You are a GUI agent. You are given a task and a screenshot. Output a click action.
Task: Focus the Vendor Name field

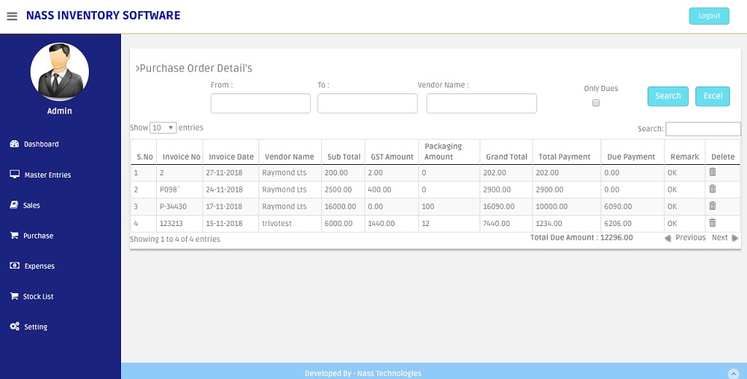[482, 103]
